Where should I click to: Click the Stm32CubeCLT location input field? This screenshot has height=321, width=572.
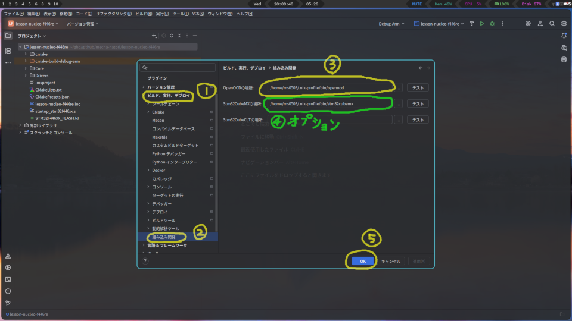(329, 119)
